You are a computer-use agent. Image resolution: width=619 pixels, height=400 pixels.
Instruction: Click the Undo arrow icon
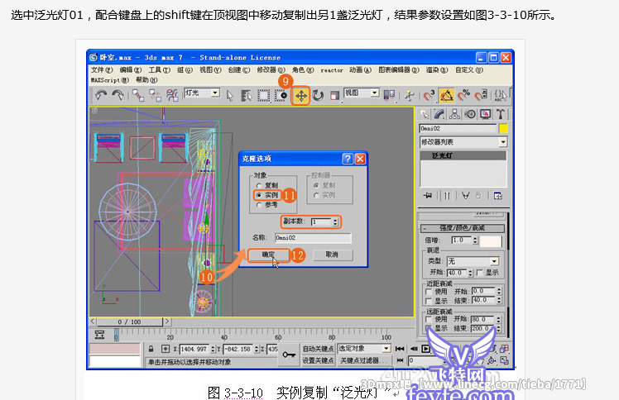[x=101, y=95]
